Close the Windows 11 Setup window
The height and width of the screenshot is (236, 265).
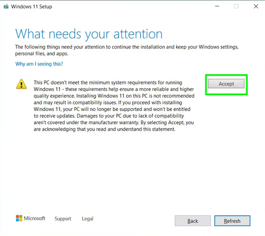(256, 6)
